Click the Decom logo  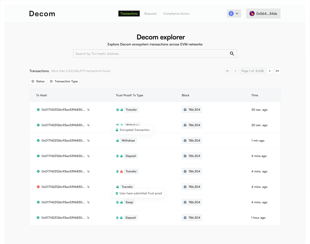coord(42,14)
